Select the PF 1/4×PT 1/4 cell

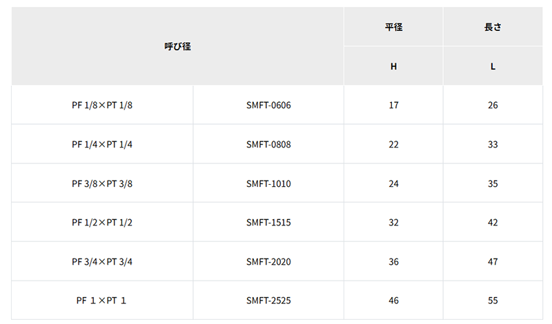pyautogui.click(x=102, y=144)
